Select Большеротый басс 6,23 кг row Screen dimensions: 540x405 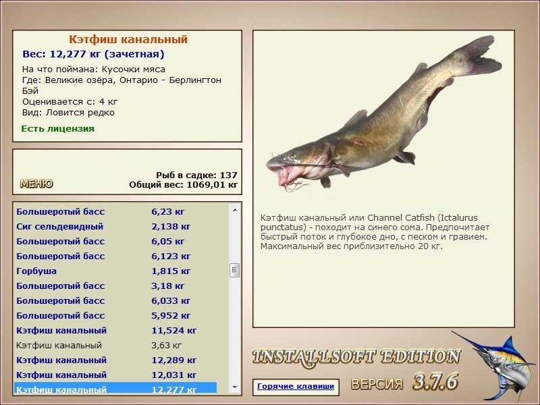[x=115, y=211]
